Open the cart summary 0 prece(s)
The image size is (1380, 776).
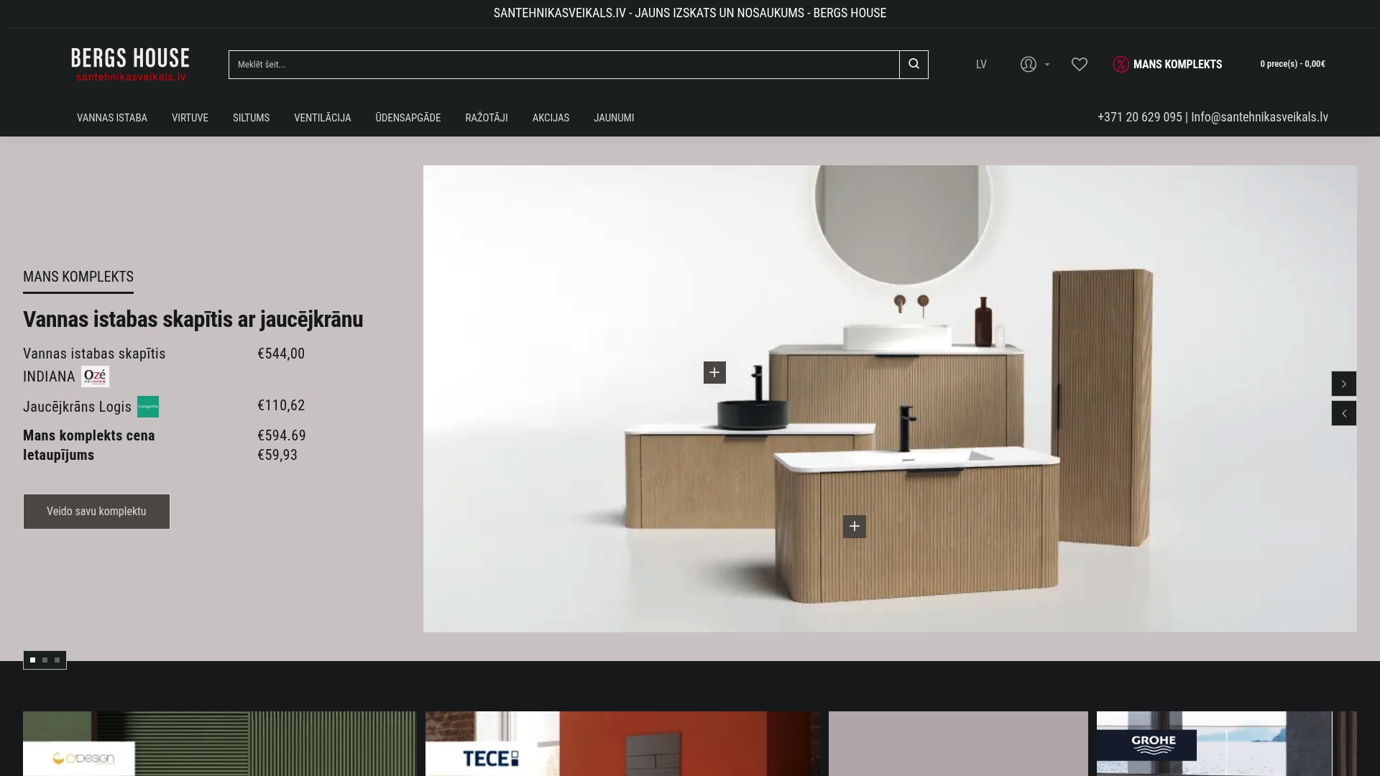[1292, 64]
